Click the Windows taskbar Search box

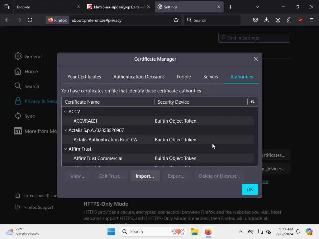tap(153, 232)
